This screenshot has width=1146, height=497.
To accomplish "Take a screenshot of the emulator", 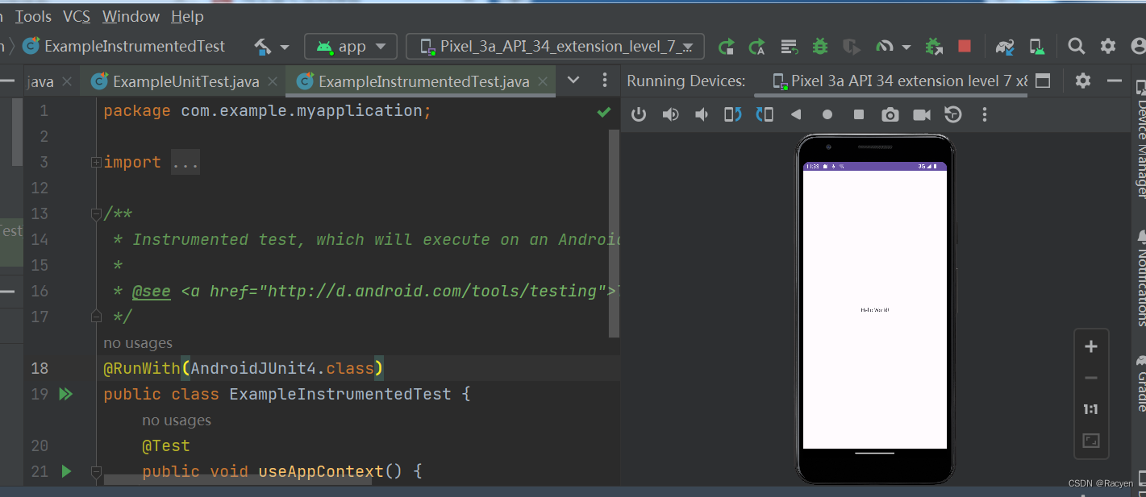I will coord(890,114).
